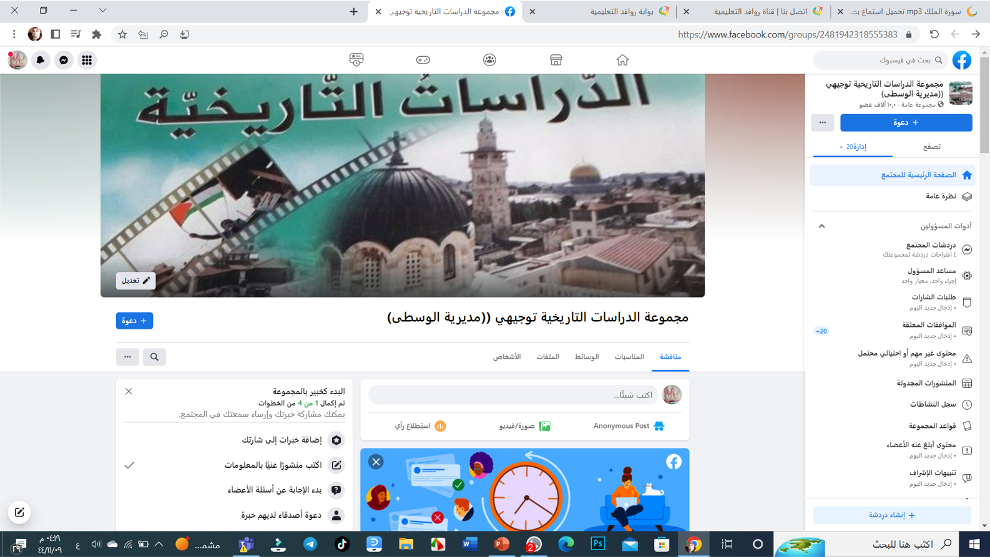Open the Facebook apps grid menu

coord(87,60)
